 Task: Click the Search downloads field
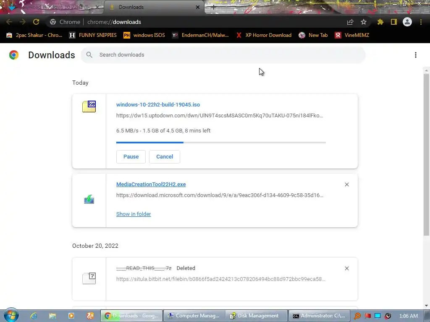click(x=223, y=55)
